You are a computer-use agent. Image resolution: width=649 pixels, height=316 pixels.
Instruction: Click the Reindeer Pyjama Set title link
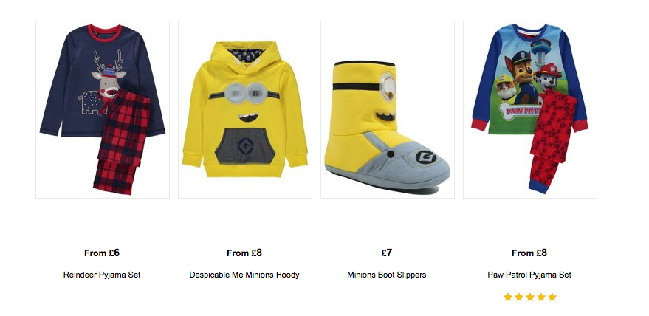tap(102, 275)
